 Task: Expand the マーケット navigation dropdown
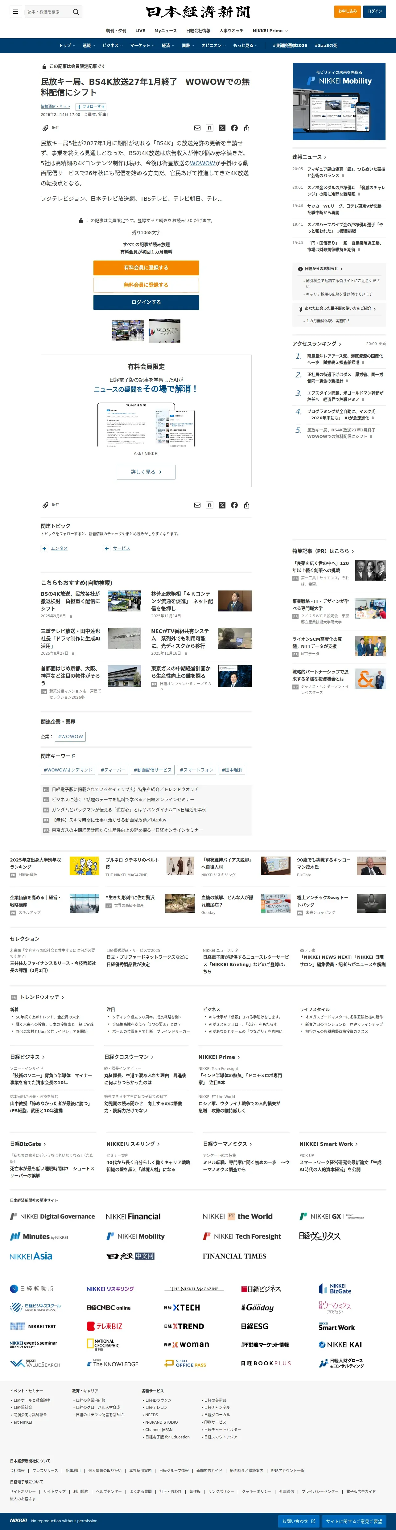[142, 46]
